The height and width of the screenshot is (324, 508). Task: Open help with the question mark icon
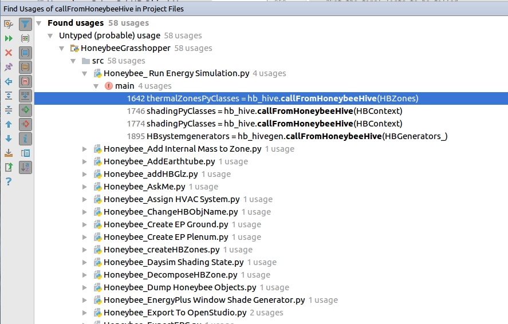pyautogui.click(x=9, y=181)
